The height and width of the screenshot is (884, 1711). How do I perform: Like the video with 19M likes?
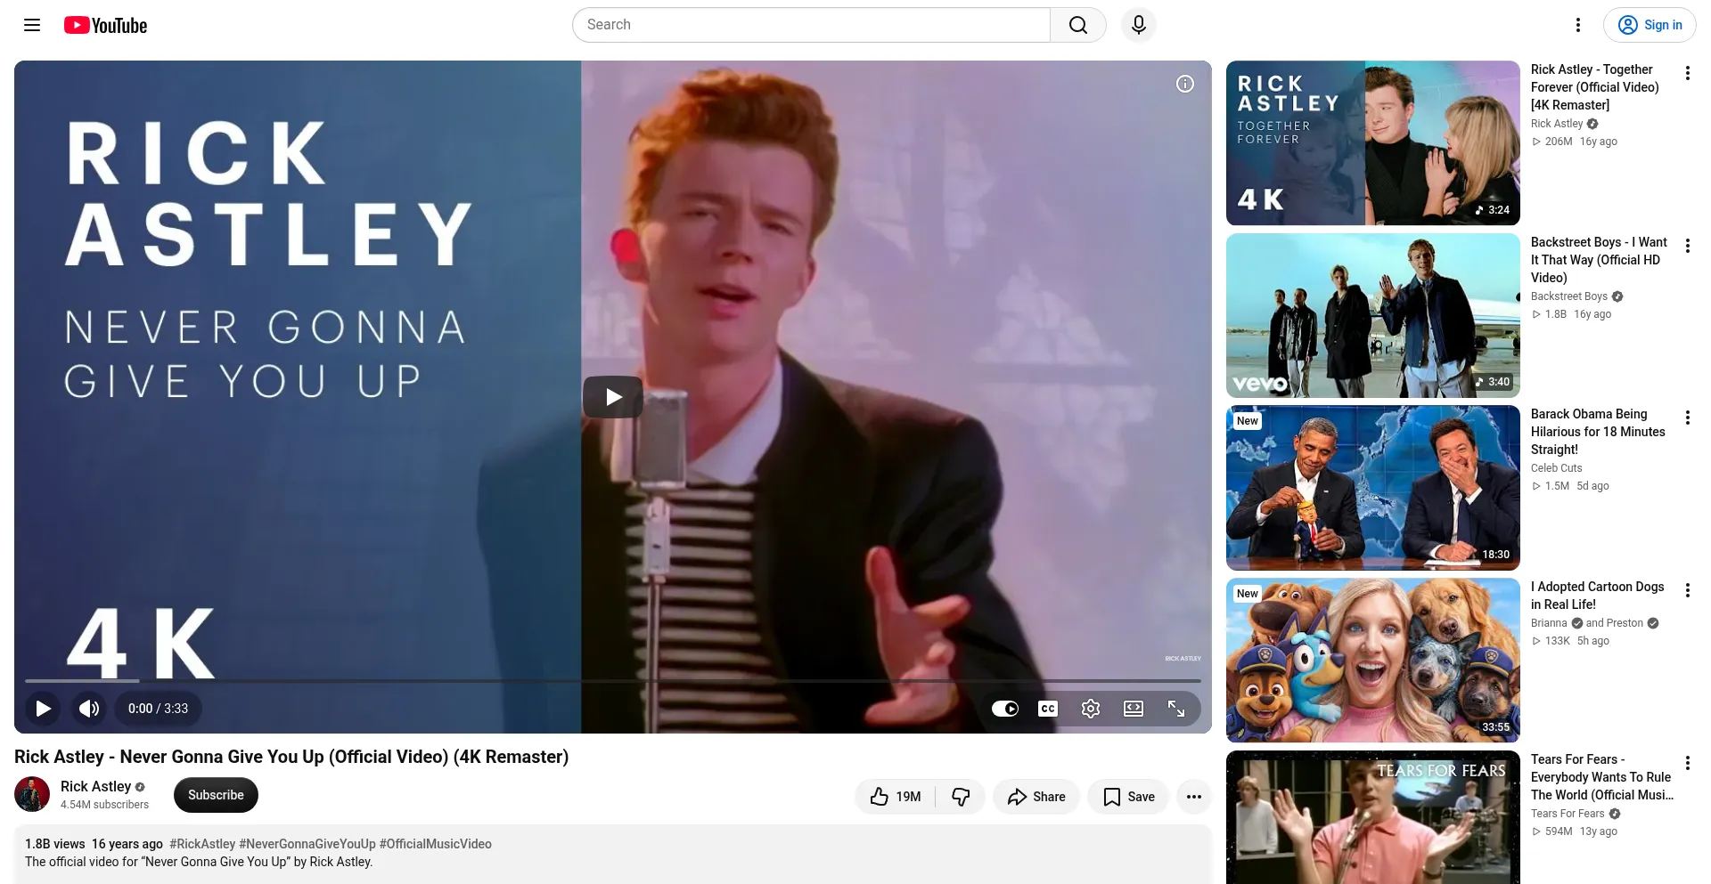click(x=896, y=797)
